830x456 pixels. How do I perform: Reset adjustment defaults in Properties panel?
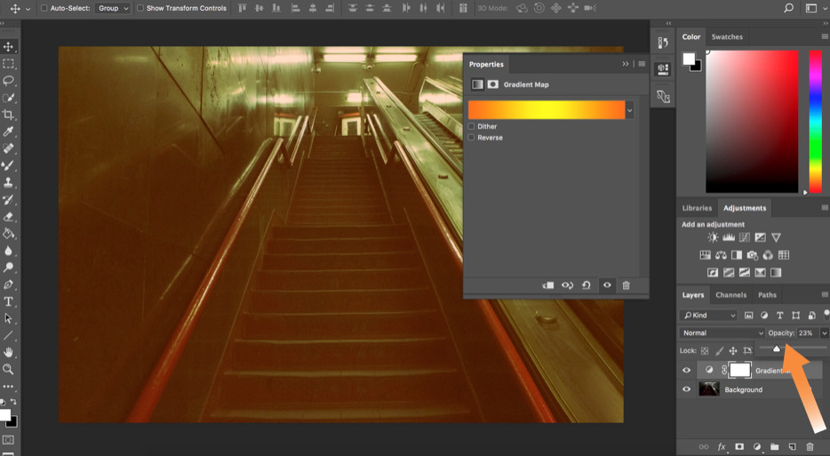[586, 285]
